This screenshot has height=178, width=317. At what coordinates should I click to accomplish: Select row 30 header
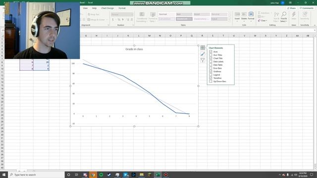(x=2, y=135)
